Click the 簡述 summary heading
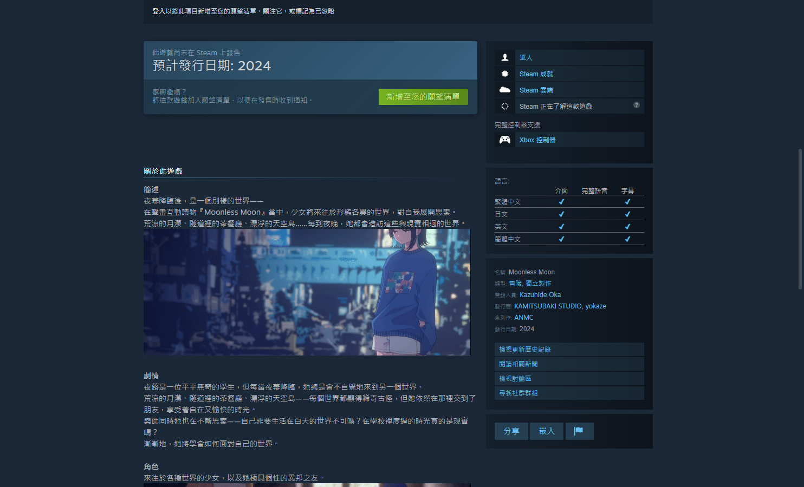This screenshot has height=487, width=804. pos(151,189)
